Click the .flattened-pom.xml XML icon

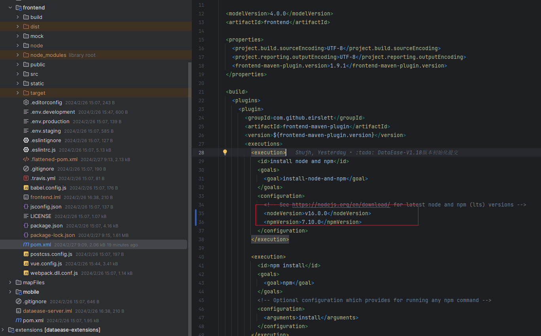26,159
